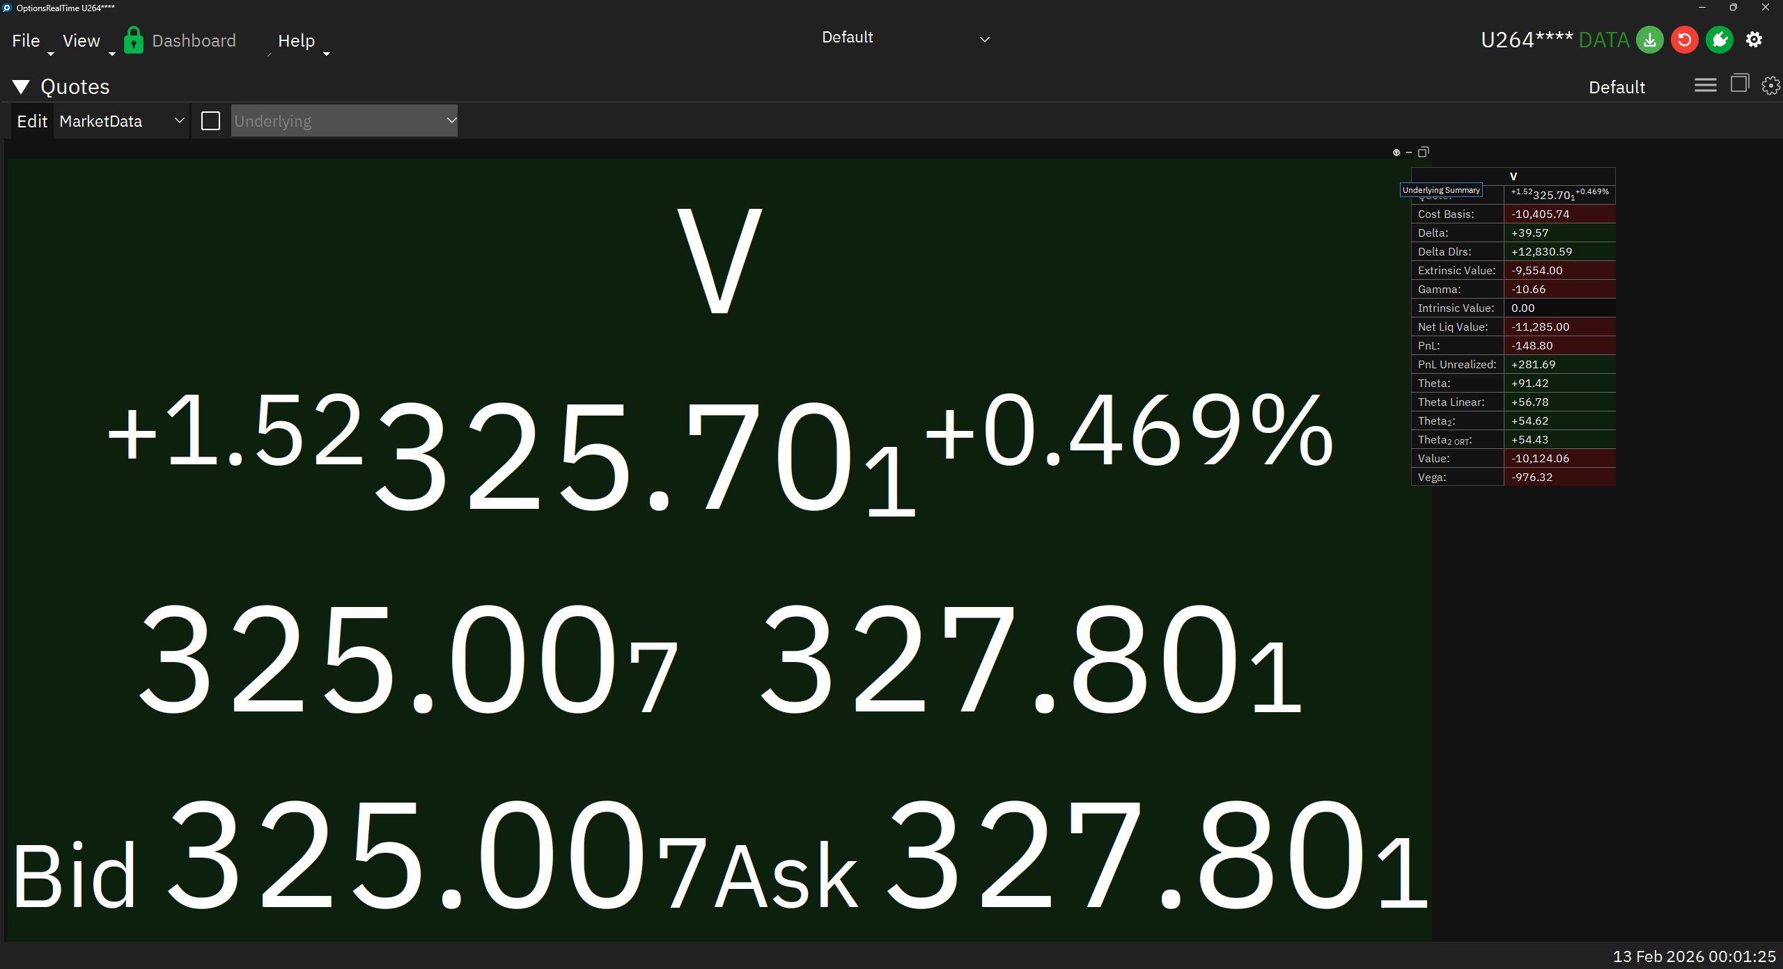Open the Help menu
This screenshot has width=1783, height=969.
point(297,41)
